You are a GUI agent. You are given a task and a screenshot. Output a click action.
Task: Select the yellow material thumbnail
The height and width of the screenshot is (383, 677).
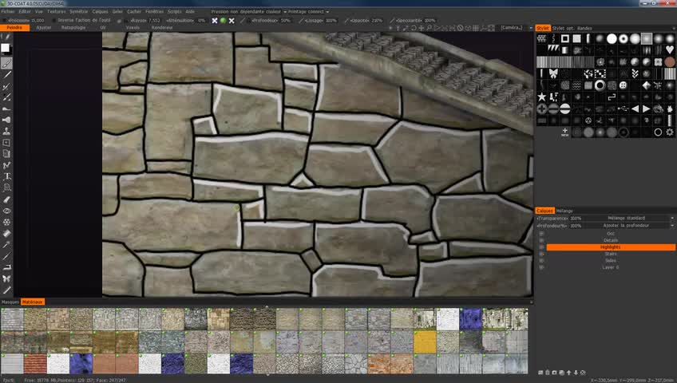coord(425,342)
